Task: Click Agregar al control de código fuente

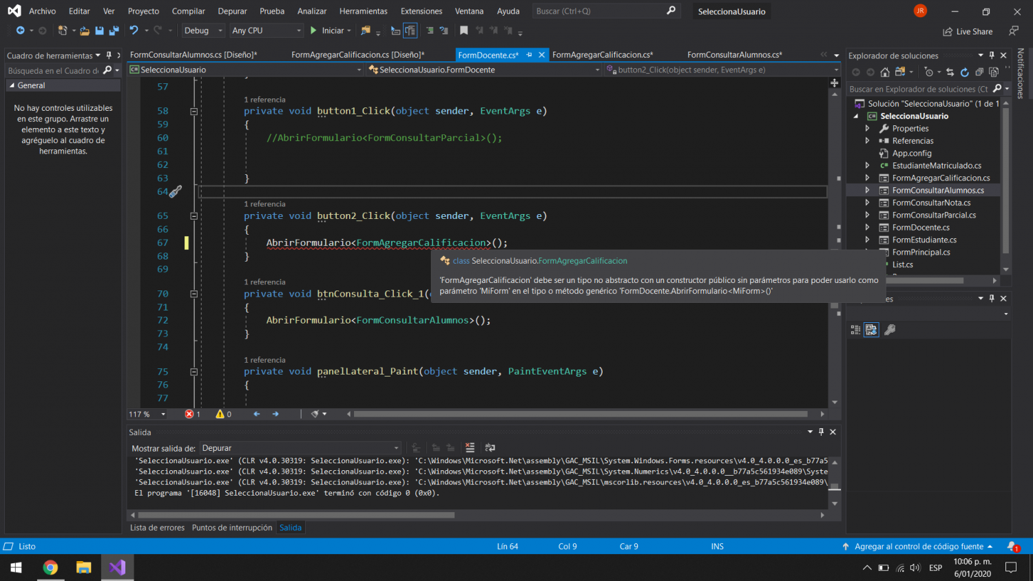Action: 919,547
